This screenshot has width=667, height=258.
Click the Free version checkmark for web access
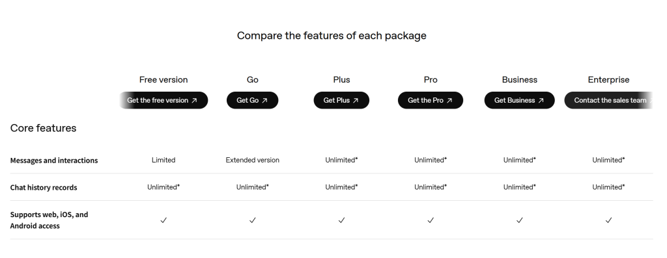pyautogui.click(x=163, y=220)
